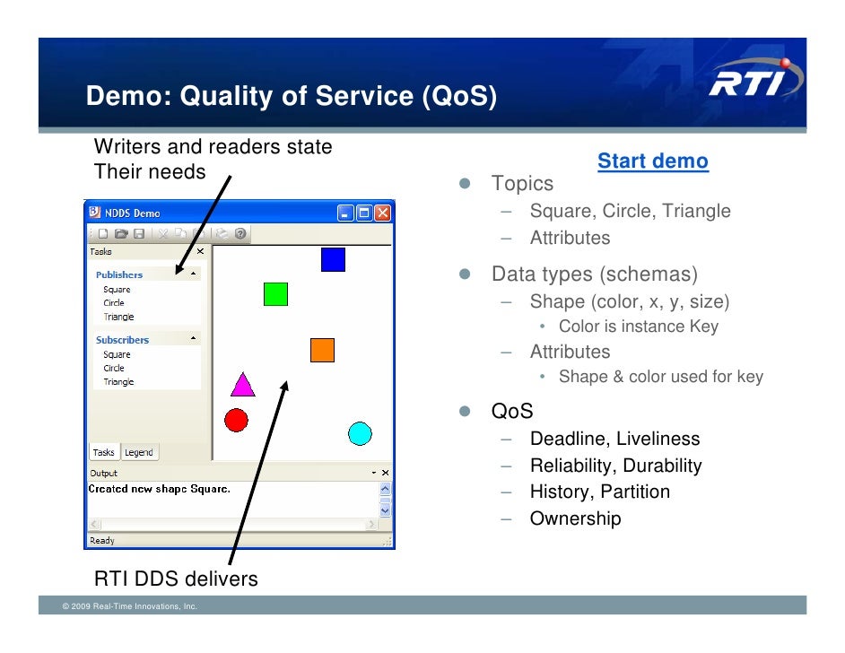Viewport: 845px width, 653px height.
Task: Click 'Created new shape Square.' output line
Action: (159, 489)
